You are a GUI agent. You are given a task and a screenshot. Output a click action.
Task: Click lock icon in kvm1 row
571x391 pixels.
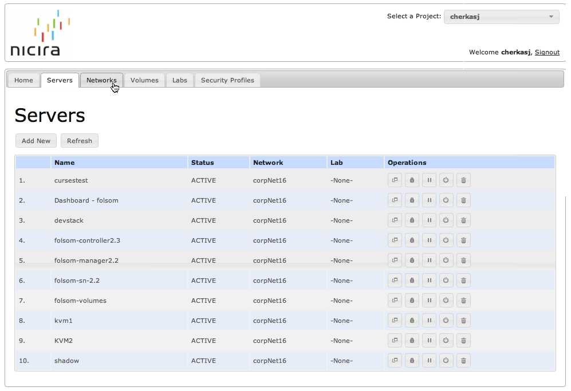(412, 321)
